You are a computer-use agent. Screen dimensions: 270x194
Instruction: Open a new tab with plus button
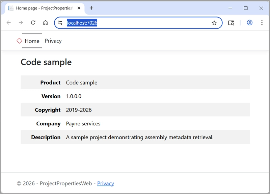pyautogui.click(x=91, y=8)
